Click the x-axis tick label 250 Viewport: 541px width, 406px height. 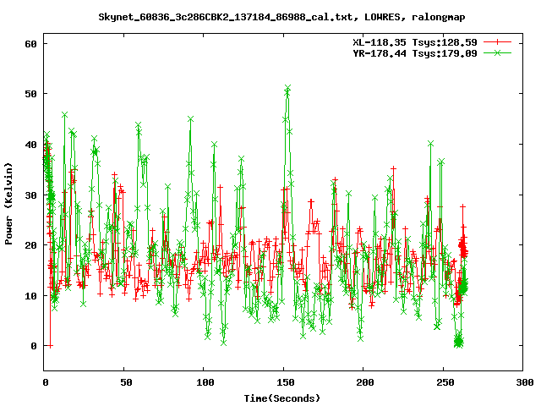445,382
